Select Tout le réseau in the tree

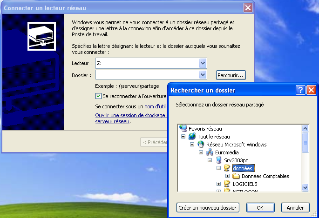click(214, 137)
